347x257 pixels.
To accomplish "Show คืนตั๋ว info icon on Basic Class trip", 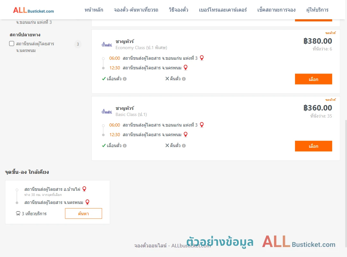I will tap(184, 146).
